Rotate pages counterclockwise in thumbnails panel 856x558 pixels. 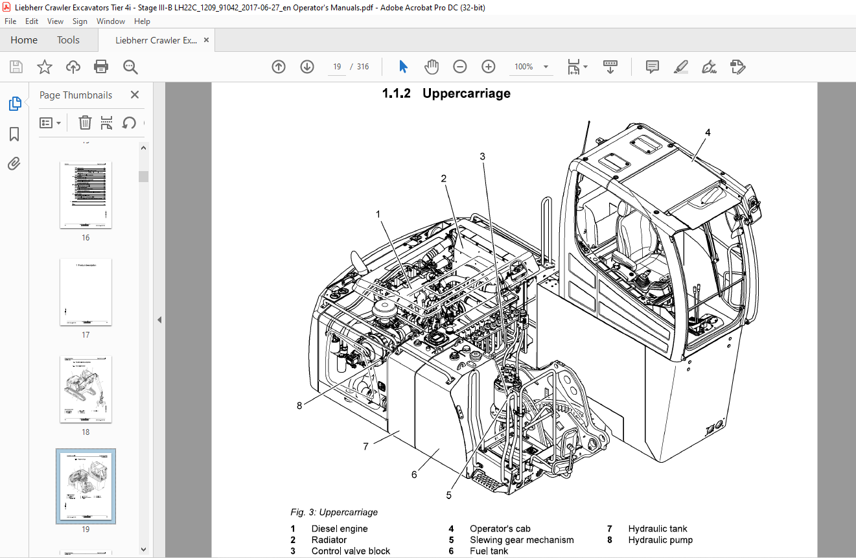tap(129, 122)
